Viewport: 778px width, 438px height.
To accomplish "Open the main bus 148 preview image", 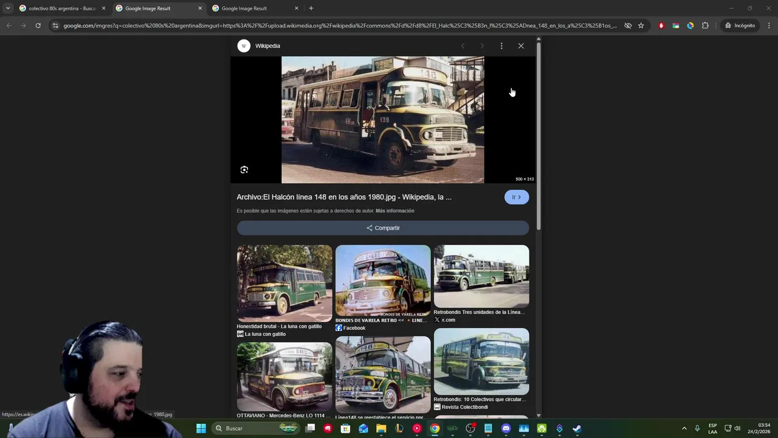I will pyautogui.click(x=383, y=120).
